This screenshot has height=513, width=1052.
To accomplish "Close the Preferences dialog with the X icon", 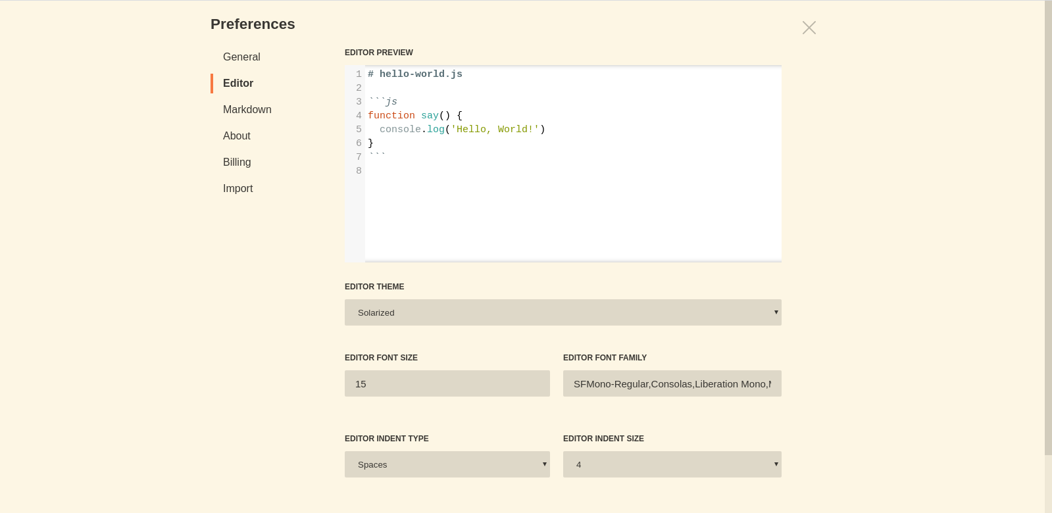I will pos(809,28).
